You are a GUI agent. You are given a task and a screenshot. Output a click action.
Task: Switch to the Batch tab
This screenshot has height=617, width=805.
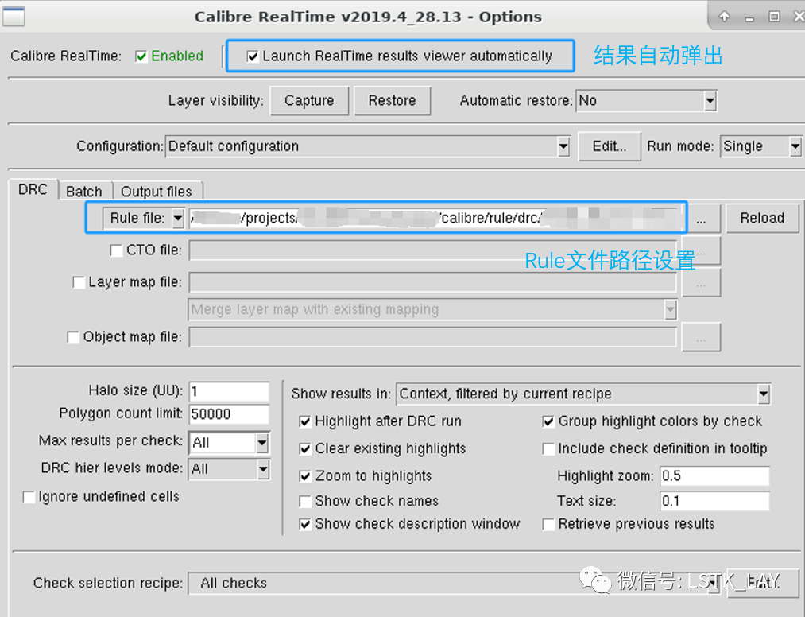pyautogui.click(x=84, y=192)
